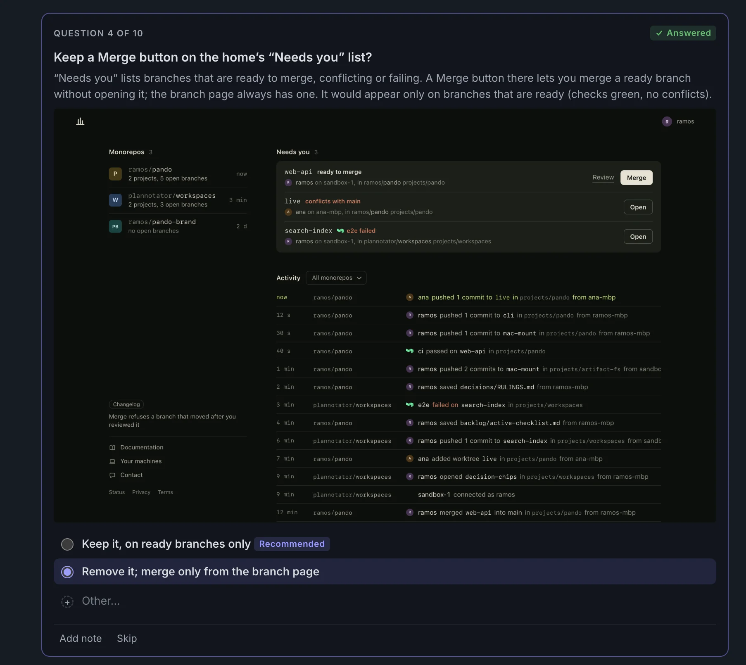
Task: Click the Review link for web-api
Action: (x=603, y=178)
